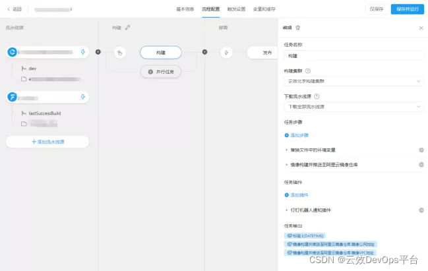This screenshot has width=428, height=271.
Task: Click the 保存并运行 button
Action: coord(408,9)
